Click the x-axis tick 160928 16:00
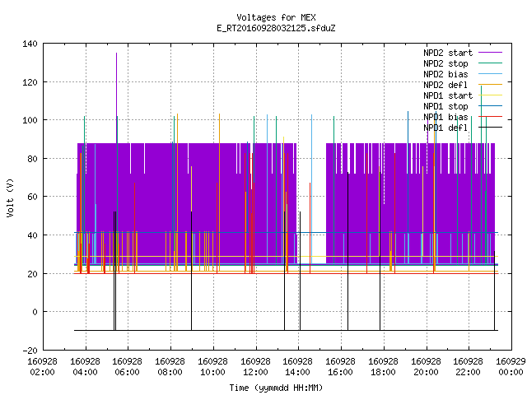Viewport: 527px width, 395px height. 340,367
